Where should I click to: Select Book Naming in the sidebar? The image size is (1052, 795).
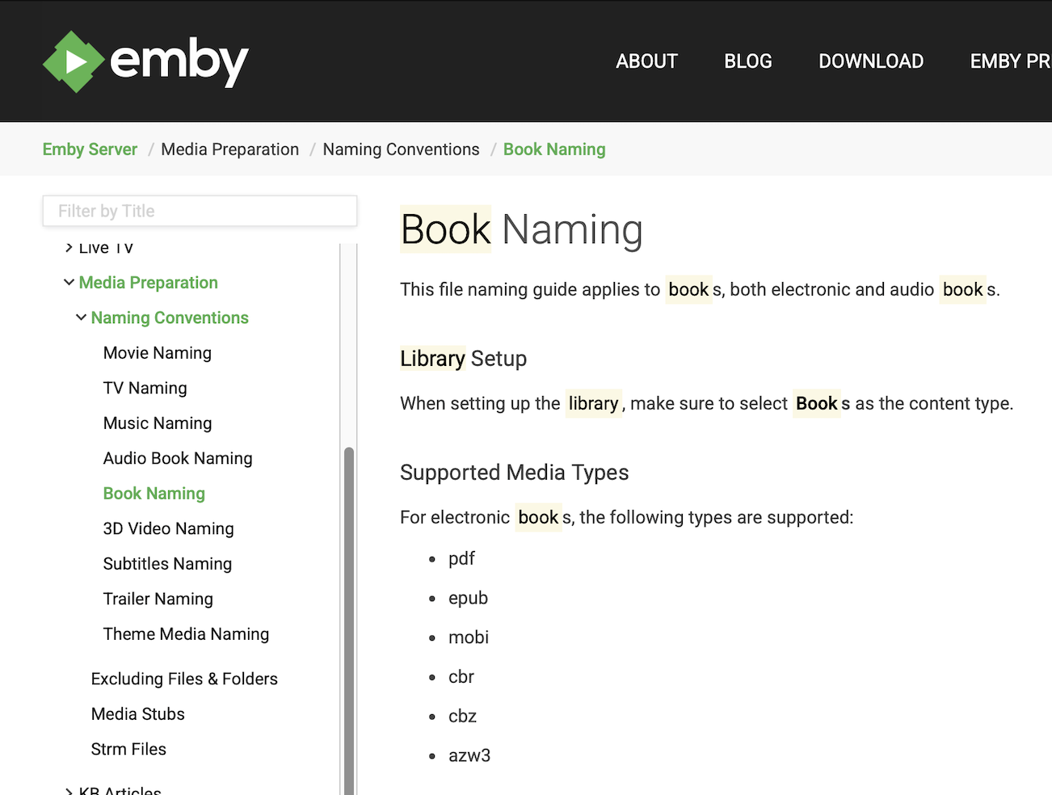pos(154,494)
